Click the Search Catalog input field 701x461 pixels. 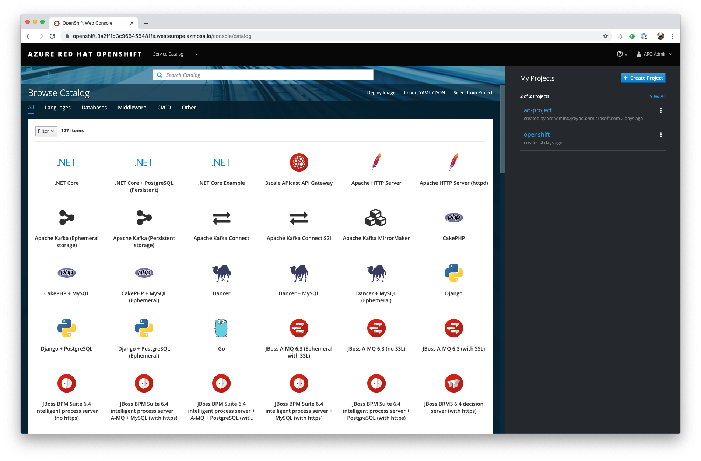[x=263, y=75]
